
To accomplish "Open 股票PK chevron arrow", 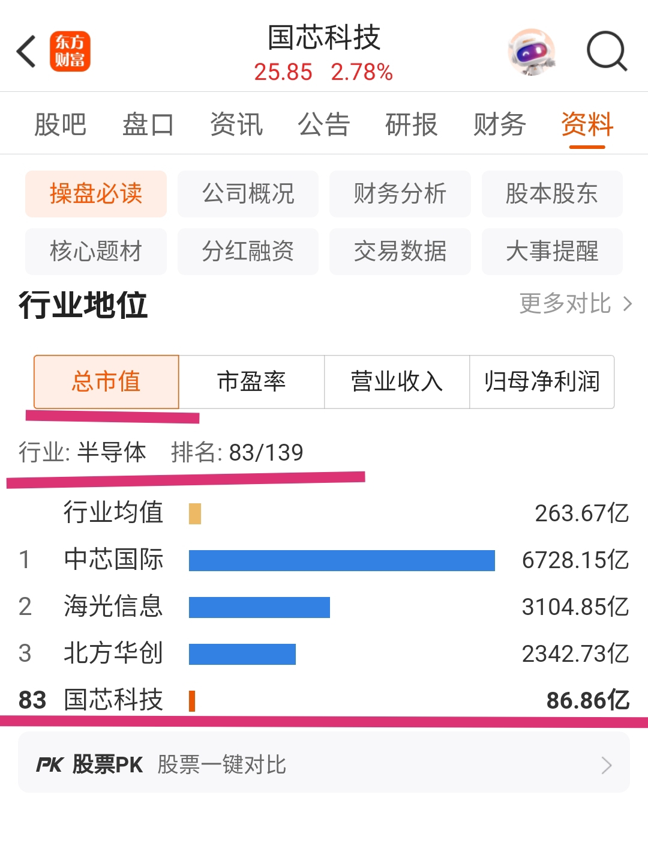I will pyautogui.click(x=607, y=765).
